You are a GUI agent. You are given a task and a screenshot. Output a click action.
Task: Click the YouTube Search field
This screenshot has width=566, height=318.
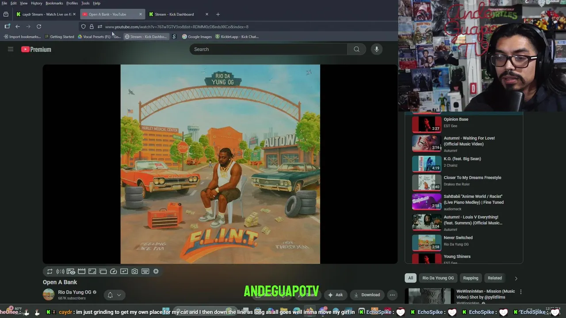coord(268,49)
